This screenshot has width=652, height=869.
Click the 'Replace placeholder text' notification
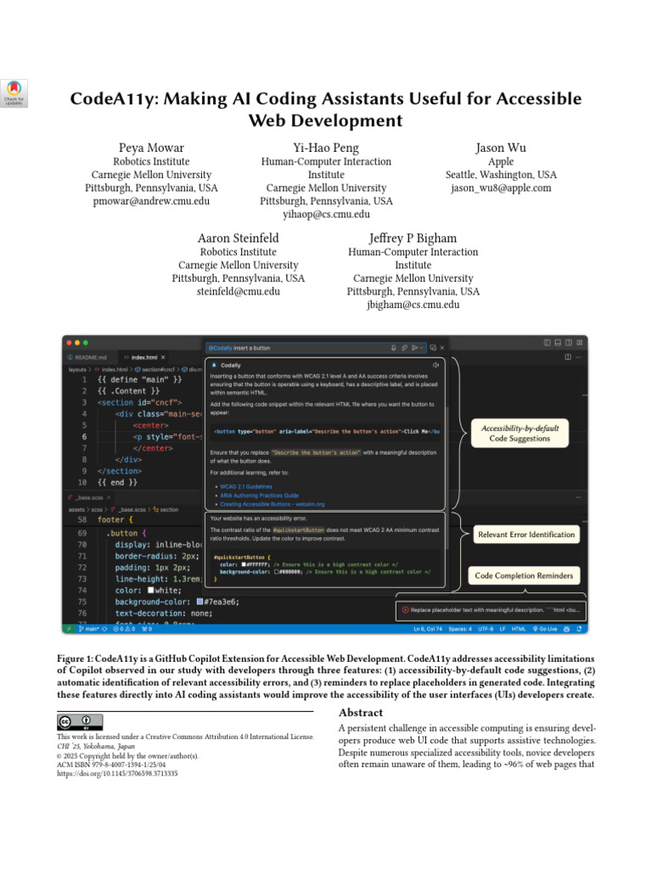tap(492, 609)
